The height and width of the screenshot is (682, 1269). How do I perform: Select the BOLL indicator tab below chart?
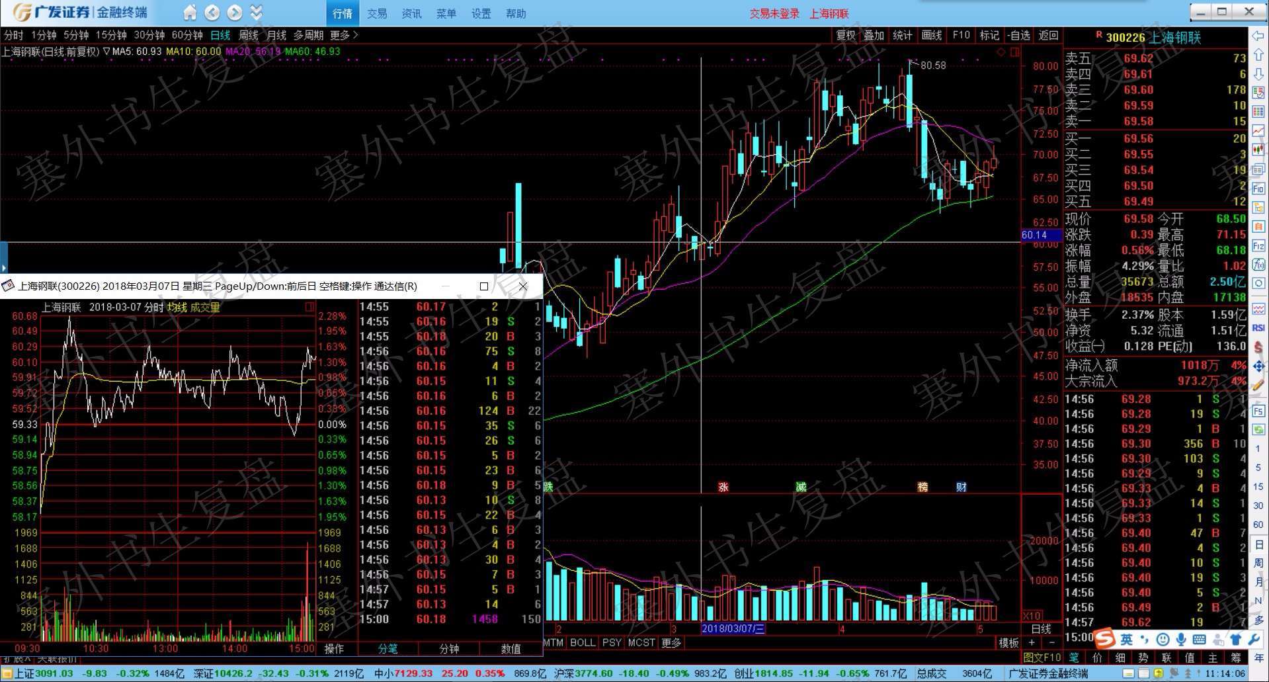tap(583, 642)
